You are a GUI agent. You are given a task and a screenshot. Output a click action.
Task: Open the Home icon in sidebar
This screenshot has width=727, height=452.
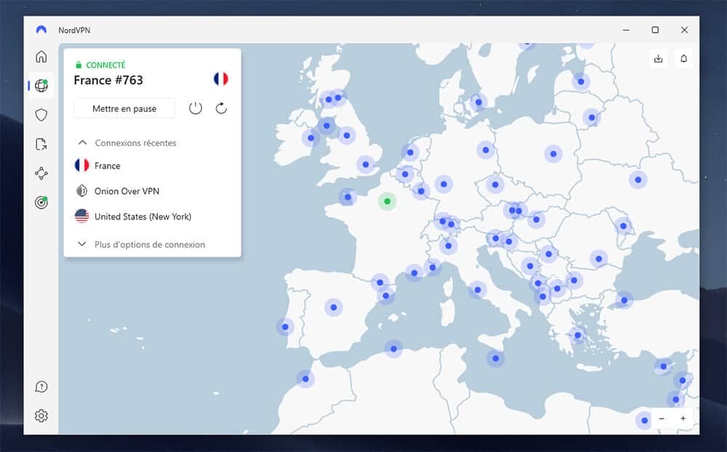tap(41, 57)
